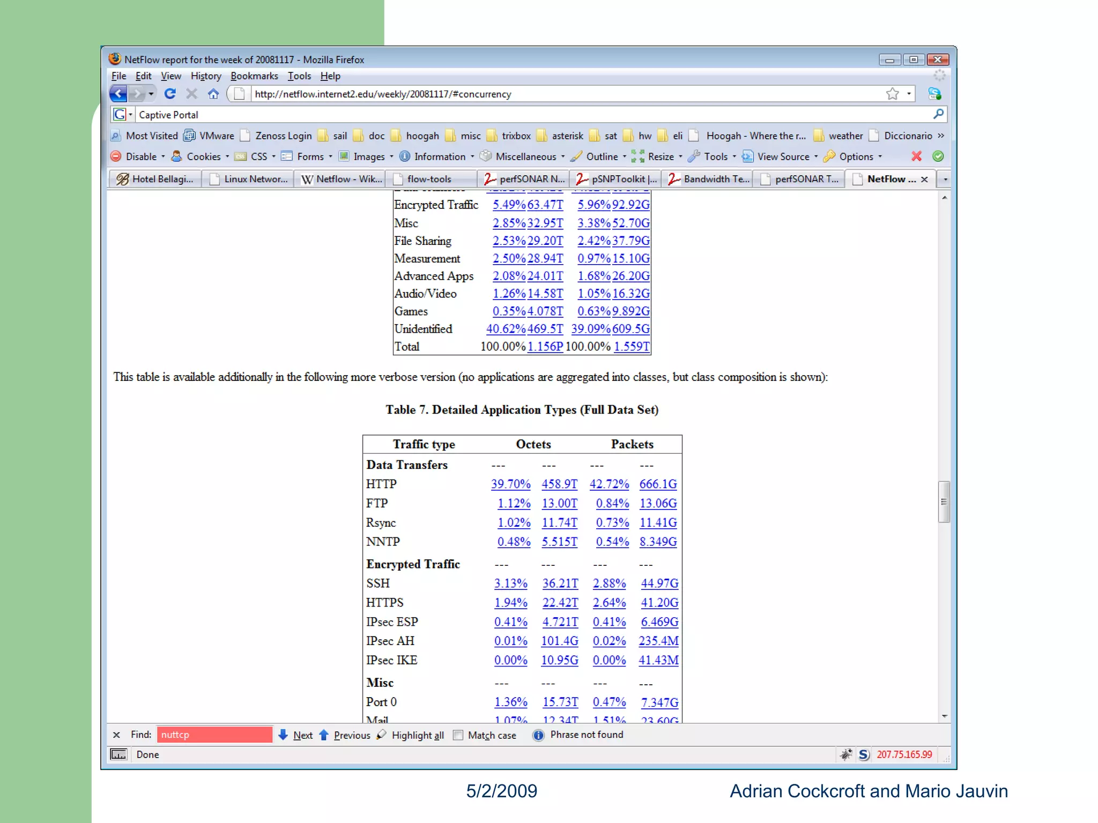
Task: Open the Most Visited bookmarks item
Action: (144, 136)
